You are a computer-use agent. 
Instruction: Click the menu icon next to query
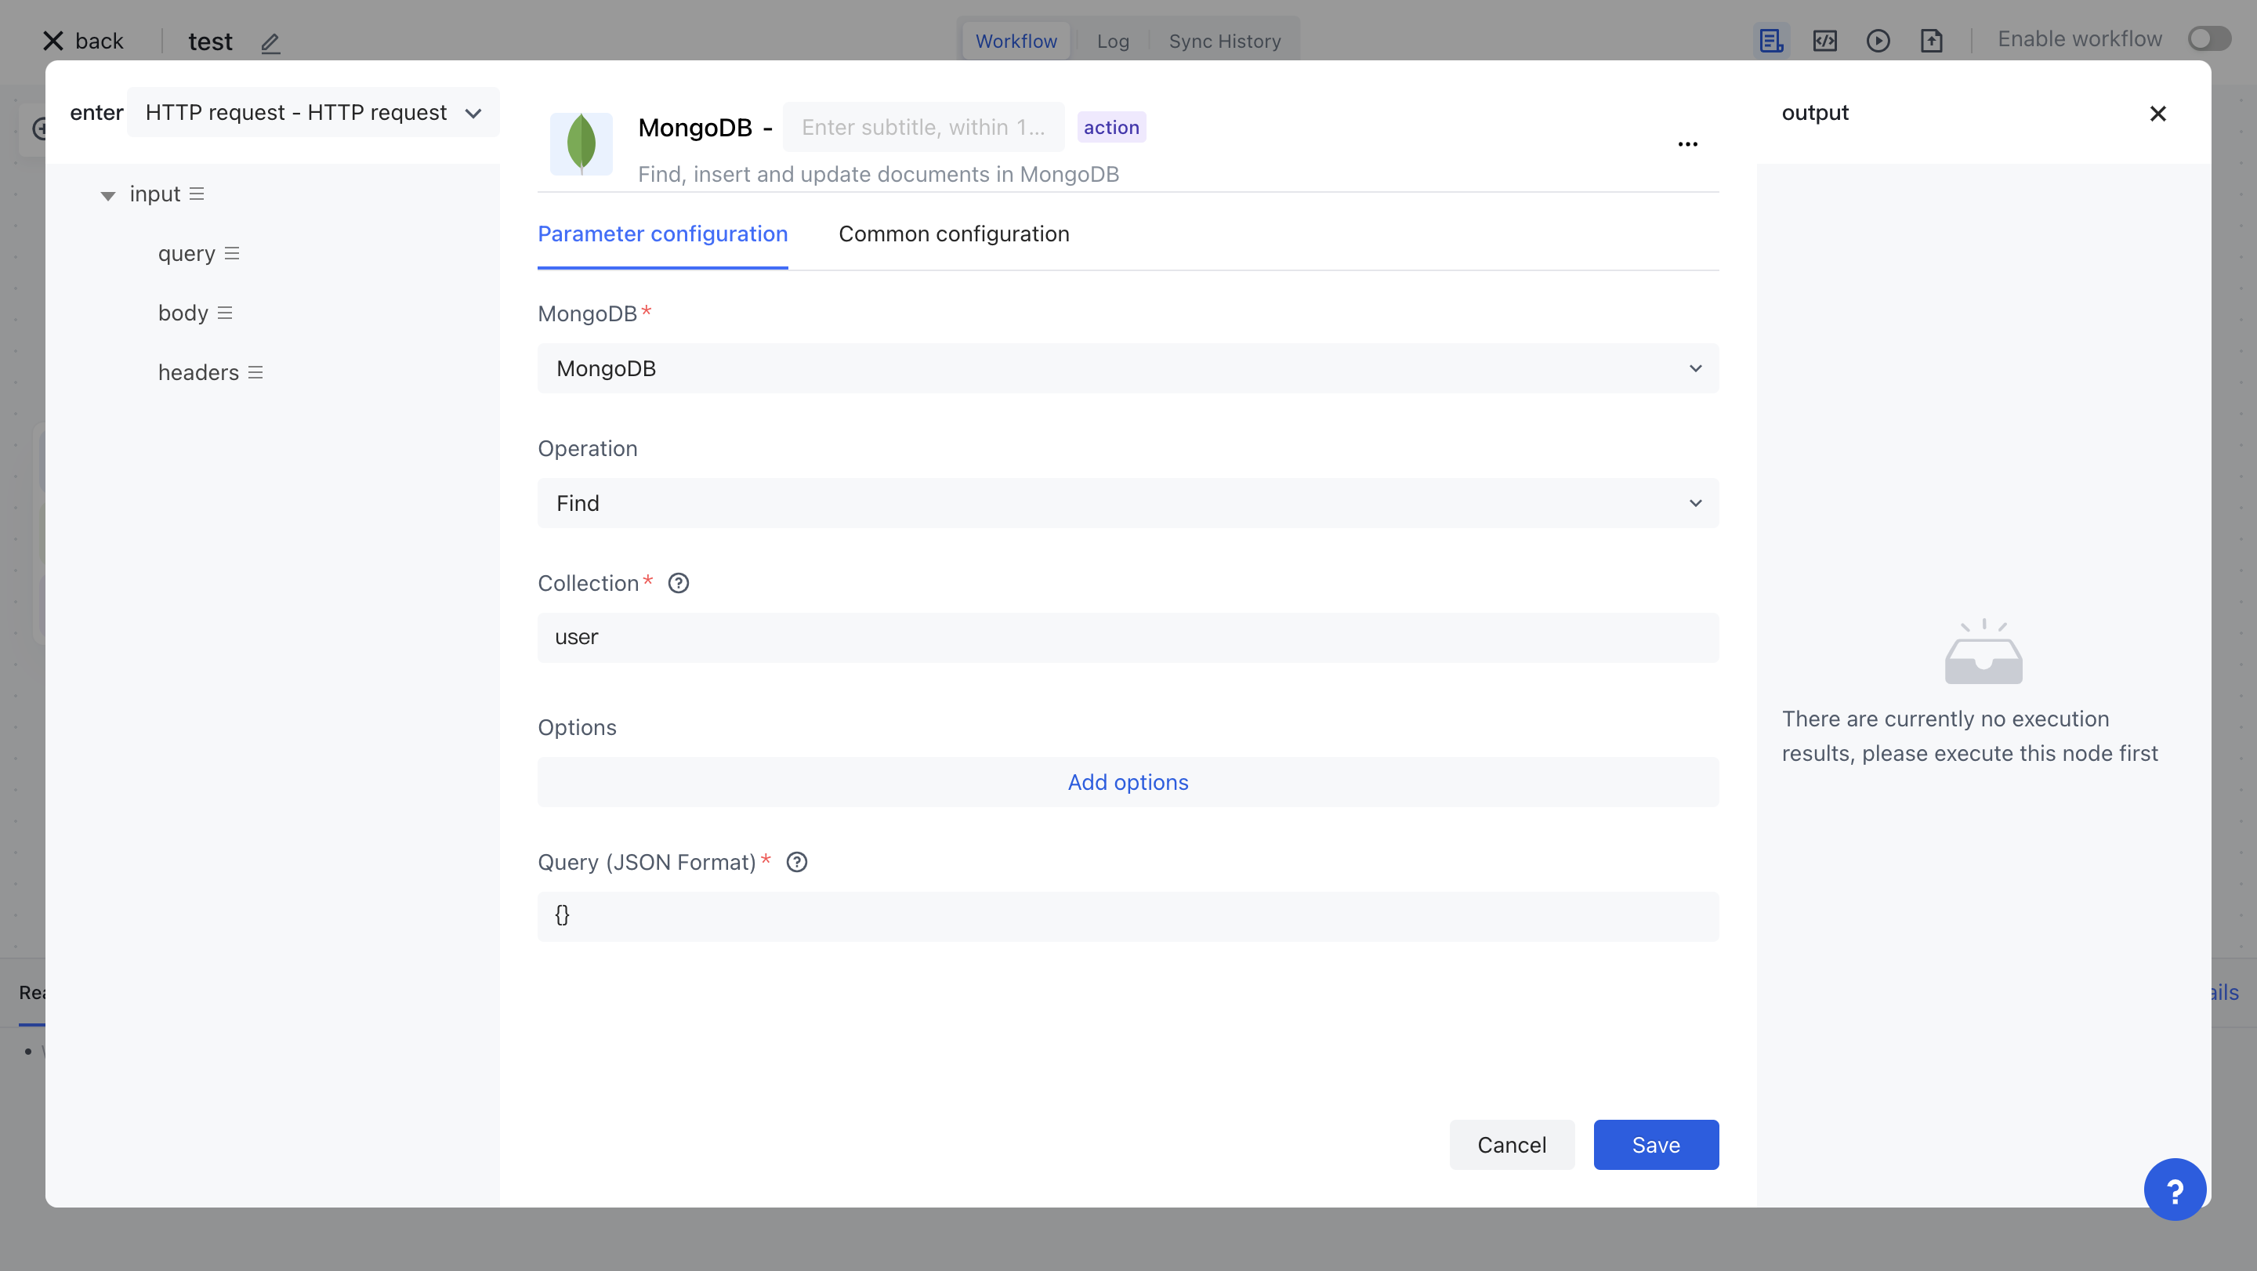point(232,254)
